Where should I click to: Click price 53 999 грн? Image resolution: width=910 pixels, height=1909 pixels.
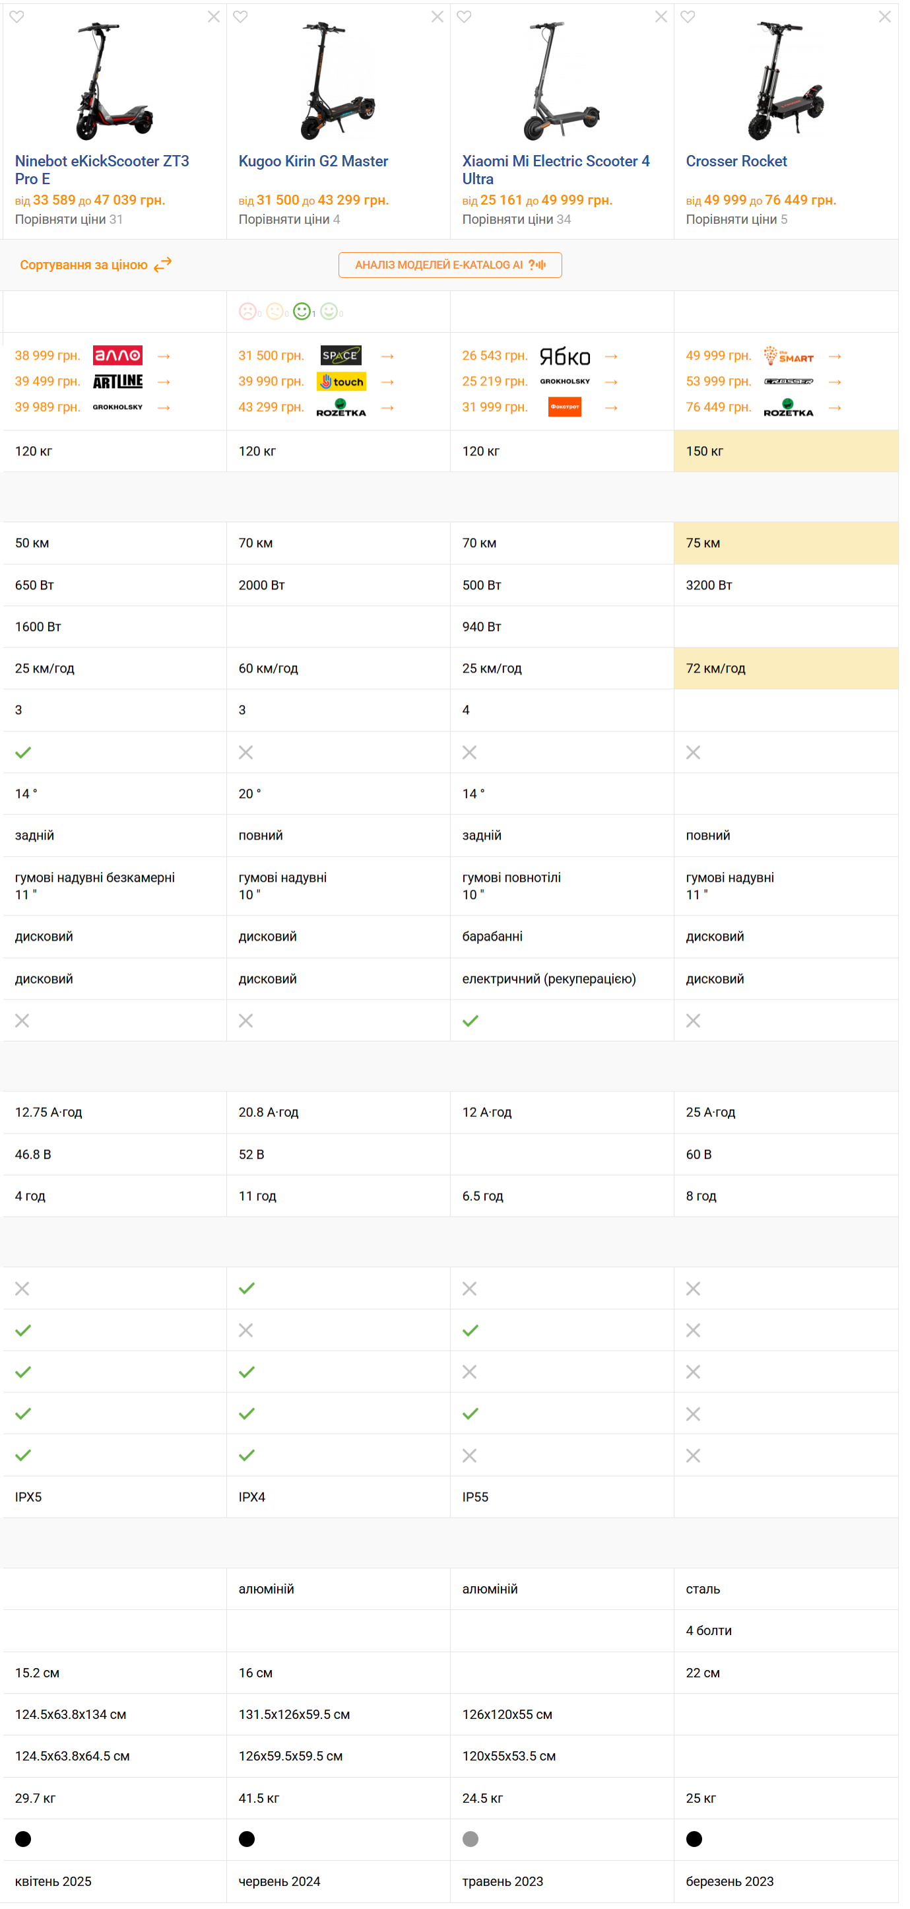pos(719,382)
